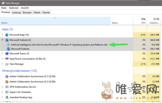Click the Artificial Intelligence Host process icon

[8, 45]
